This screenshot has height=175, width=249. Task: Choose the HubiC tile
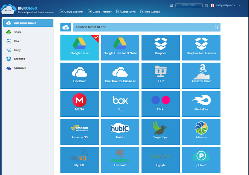point(120,132)
